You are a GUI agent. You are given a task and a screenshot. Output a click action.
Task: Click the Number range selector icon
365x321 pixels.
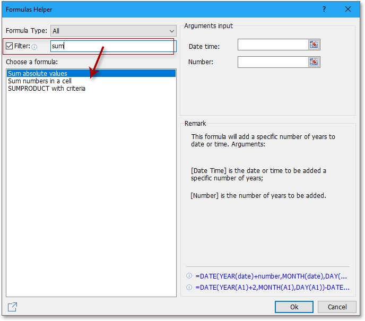pyautogui.click(x=314, y=62)
